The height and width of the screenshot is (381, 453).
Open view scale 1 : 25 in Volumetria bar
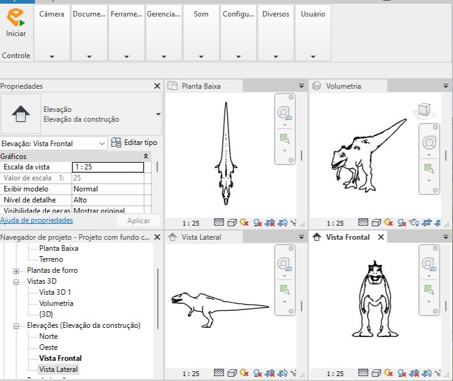click(x=335, y=223)
